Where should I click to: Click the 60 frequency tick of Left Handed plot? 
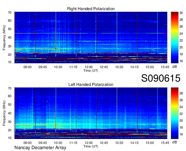(10, 96)
